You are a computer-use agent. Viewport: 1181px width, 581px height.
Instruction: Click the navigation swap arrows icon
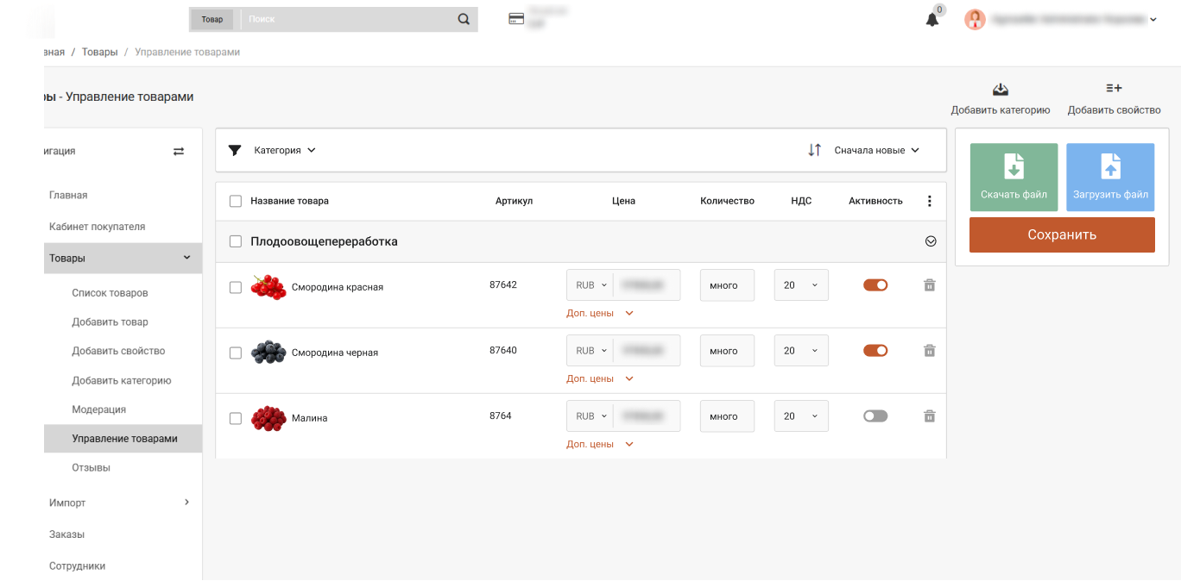(x=179, y=151)
